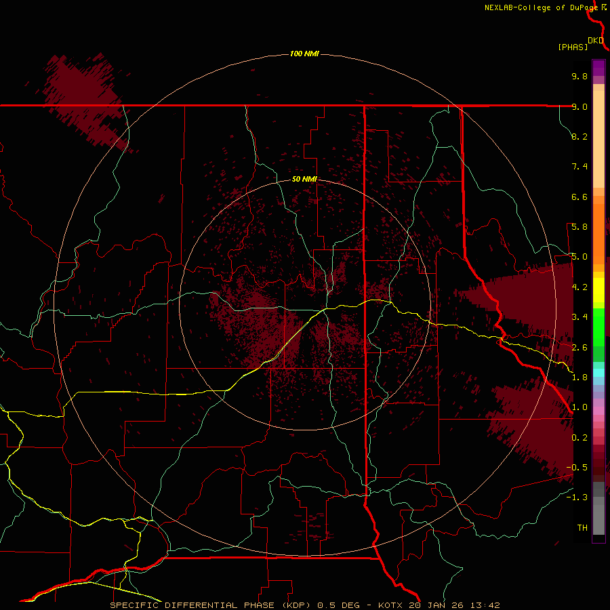
Task: Click the -0.5 scale value
Action: pos(577,468)
